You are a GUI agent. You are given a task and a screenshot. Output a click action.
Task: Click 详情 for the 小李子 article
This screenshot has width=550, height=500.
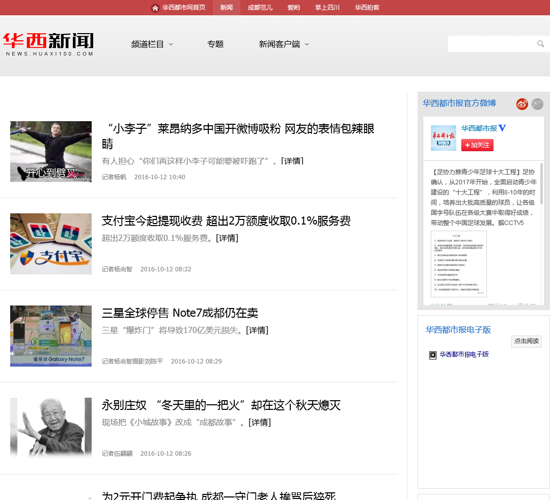click(292, 161)
